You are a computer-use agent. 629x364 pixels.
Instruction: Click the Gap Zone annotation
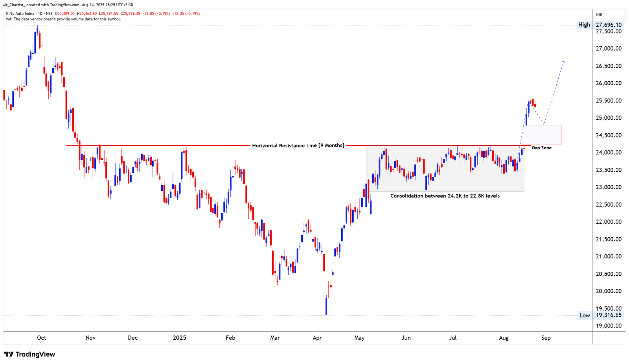click(x=541, y=148)
